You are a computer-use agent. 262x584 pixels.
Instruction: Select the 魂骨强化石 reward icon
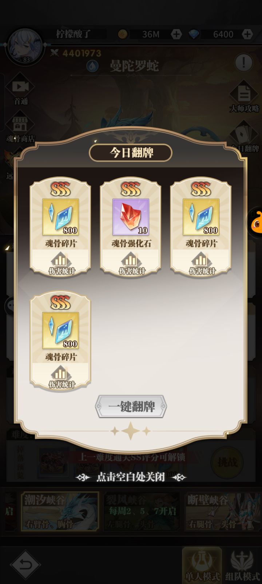click(x=131, y=217)
